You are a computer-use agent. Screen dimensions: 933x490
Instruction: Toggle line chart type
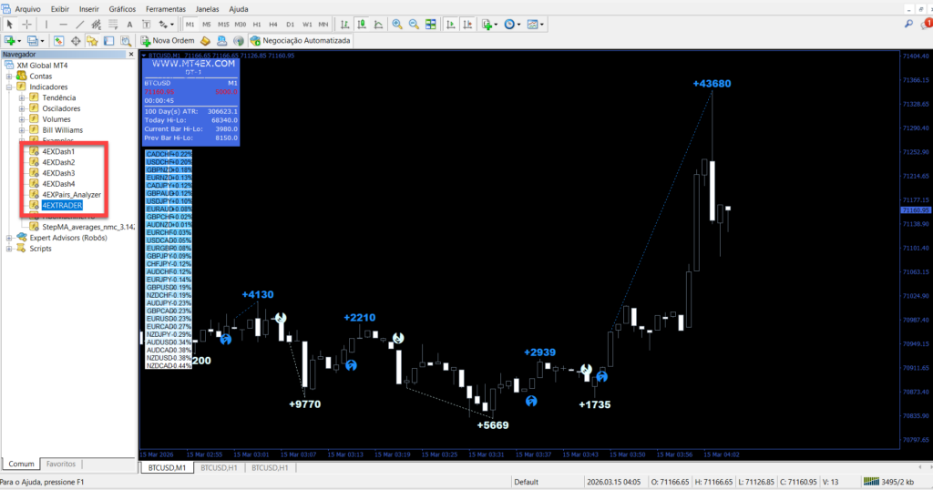tap(378, 25)
